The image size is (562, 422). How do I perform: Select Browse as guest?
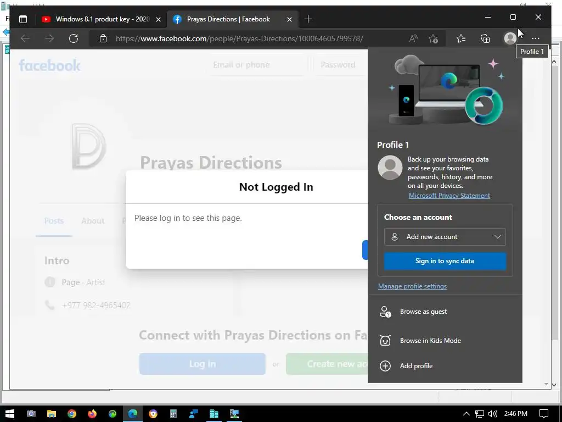pyautogui.click(x=445, y=312)
